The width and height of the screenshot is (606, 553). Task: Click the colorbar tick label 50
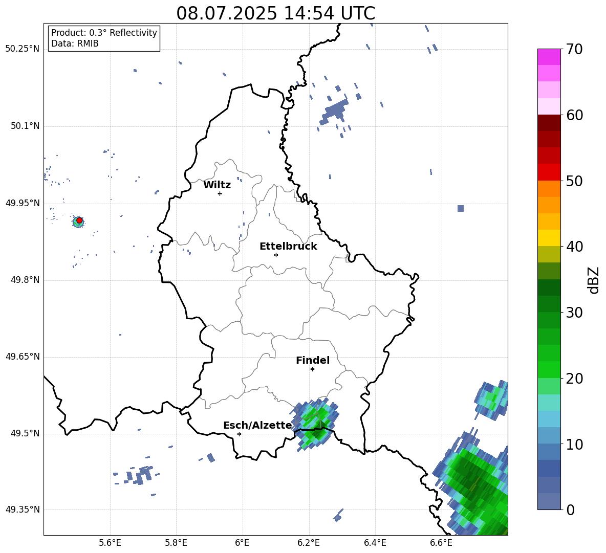574,181
